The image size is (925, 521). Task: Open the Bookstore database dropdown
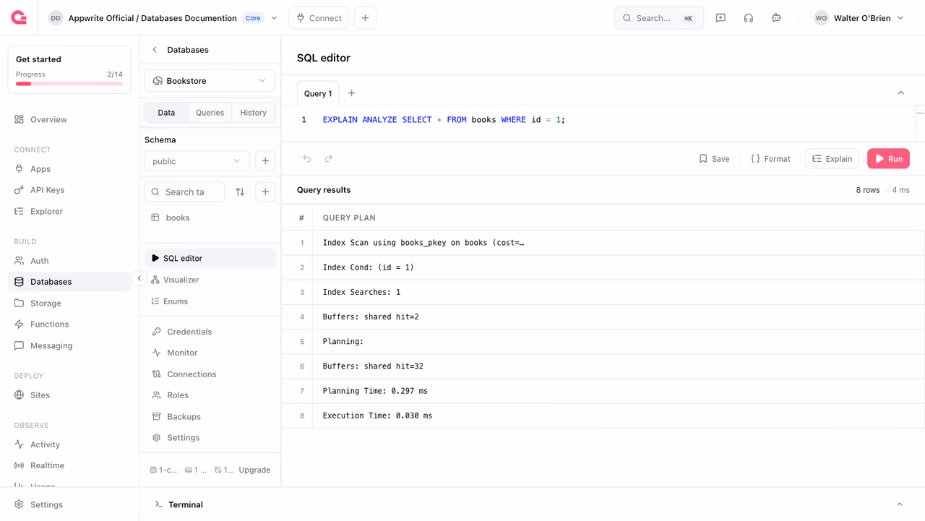(210, 81)
